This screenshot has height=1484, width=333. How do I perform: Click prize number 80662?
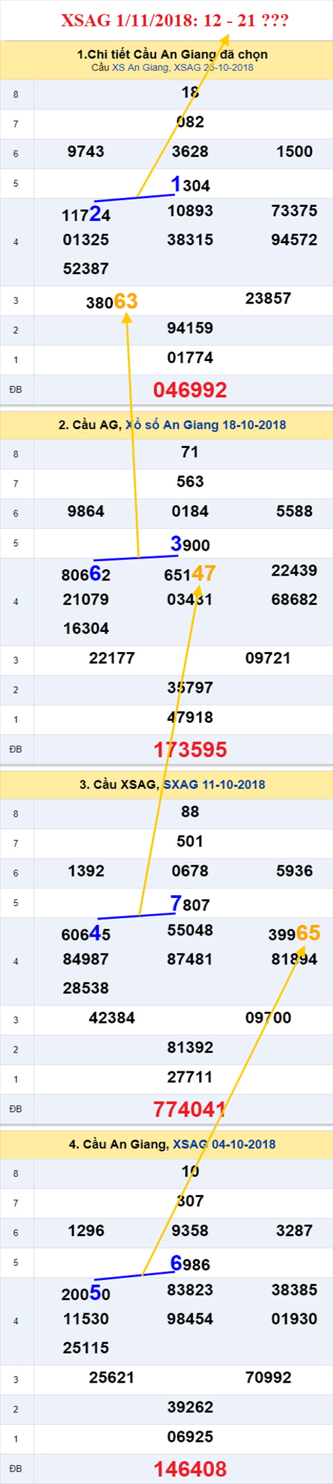point(86,574)
